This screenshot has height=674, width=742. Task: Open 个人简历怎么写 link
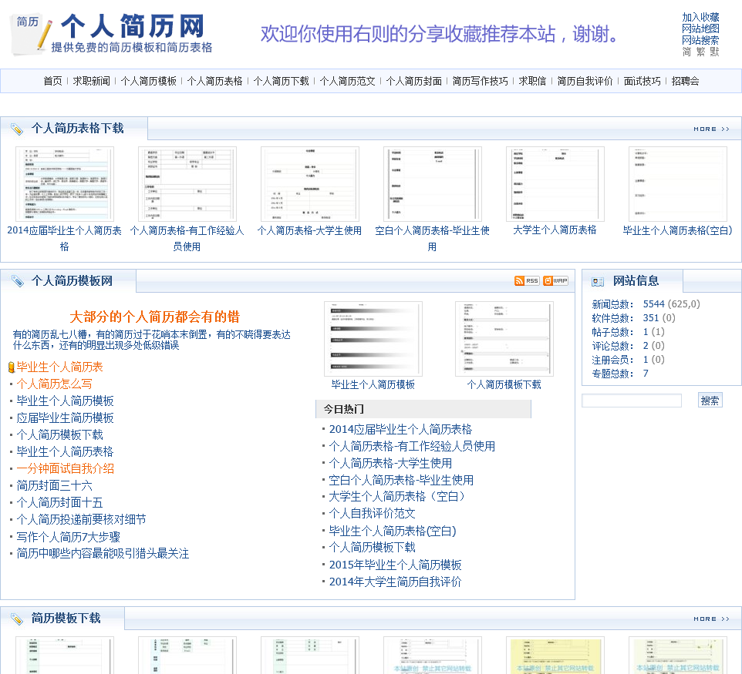(x=55, y=384)
